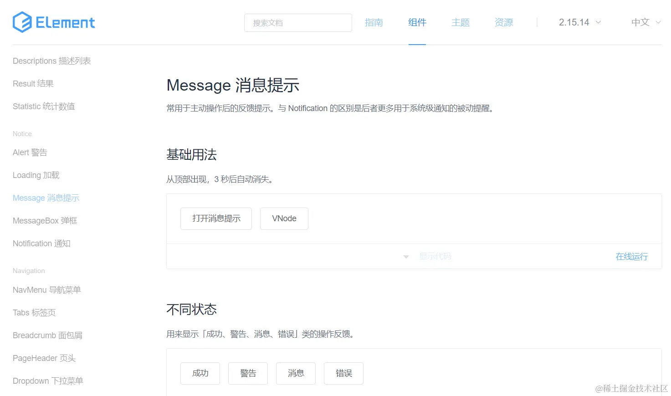This screenshot has width=671, height=396.
Task: Click the Message 消息提示 page heading
Action: pos(233,85)
